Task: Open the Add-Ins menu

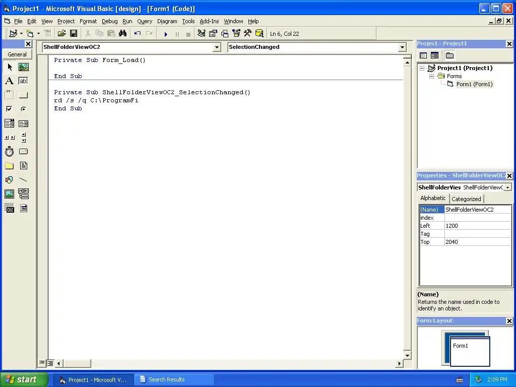Action: 209,21
